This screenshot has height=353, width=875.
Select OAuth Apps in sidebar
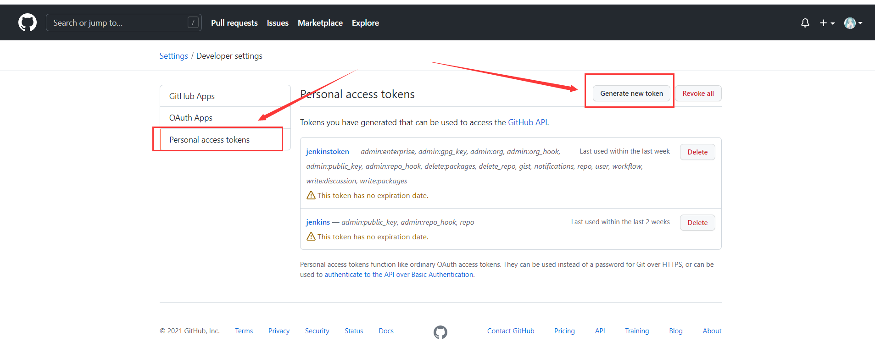pos(225,118)
